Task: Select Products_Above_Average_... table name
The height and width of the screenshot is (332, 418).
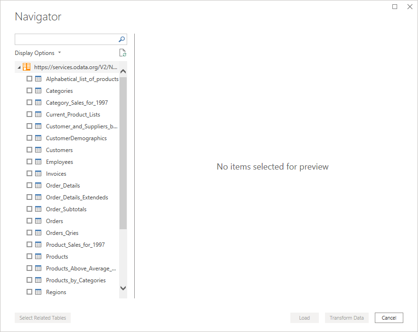Action: click(81, 269)
